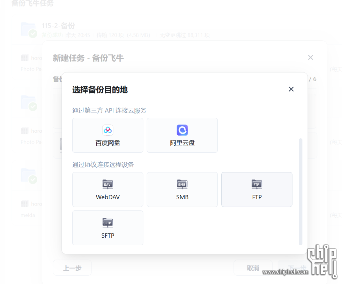Click the 通过第三方 API 连接云服务 heading

click(x=109, y=110)
